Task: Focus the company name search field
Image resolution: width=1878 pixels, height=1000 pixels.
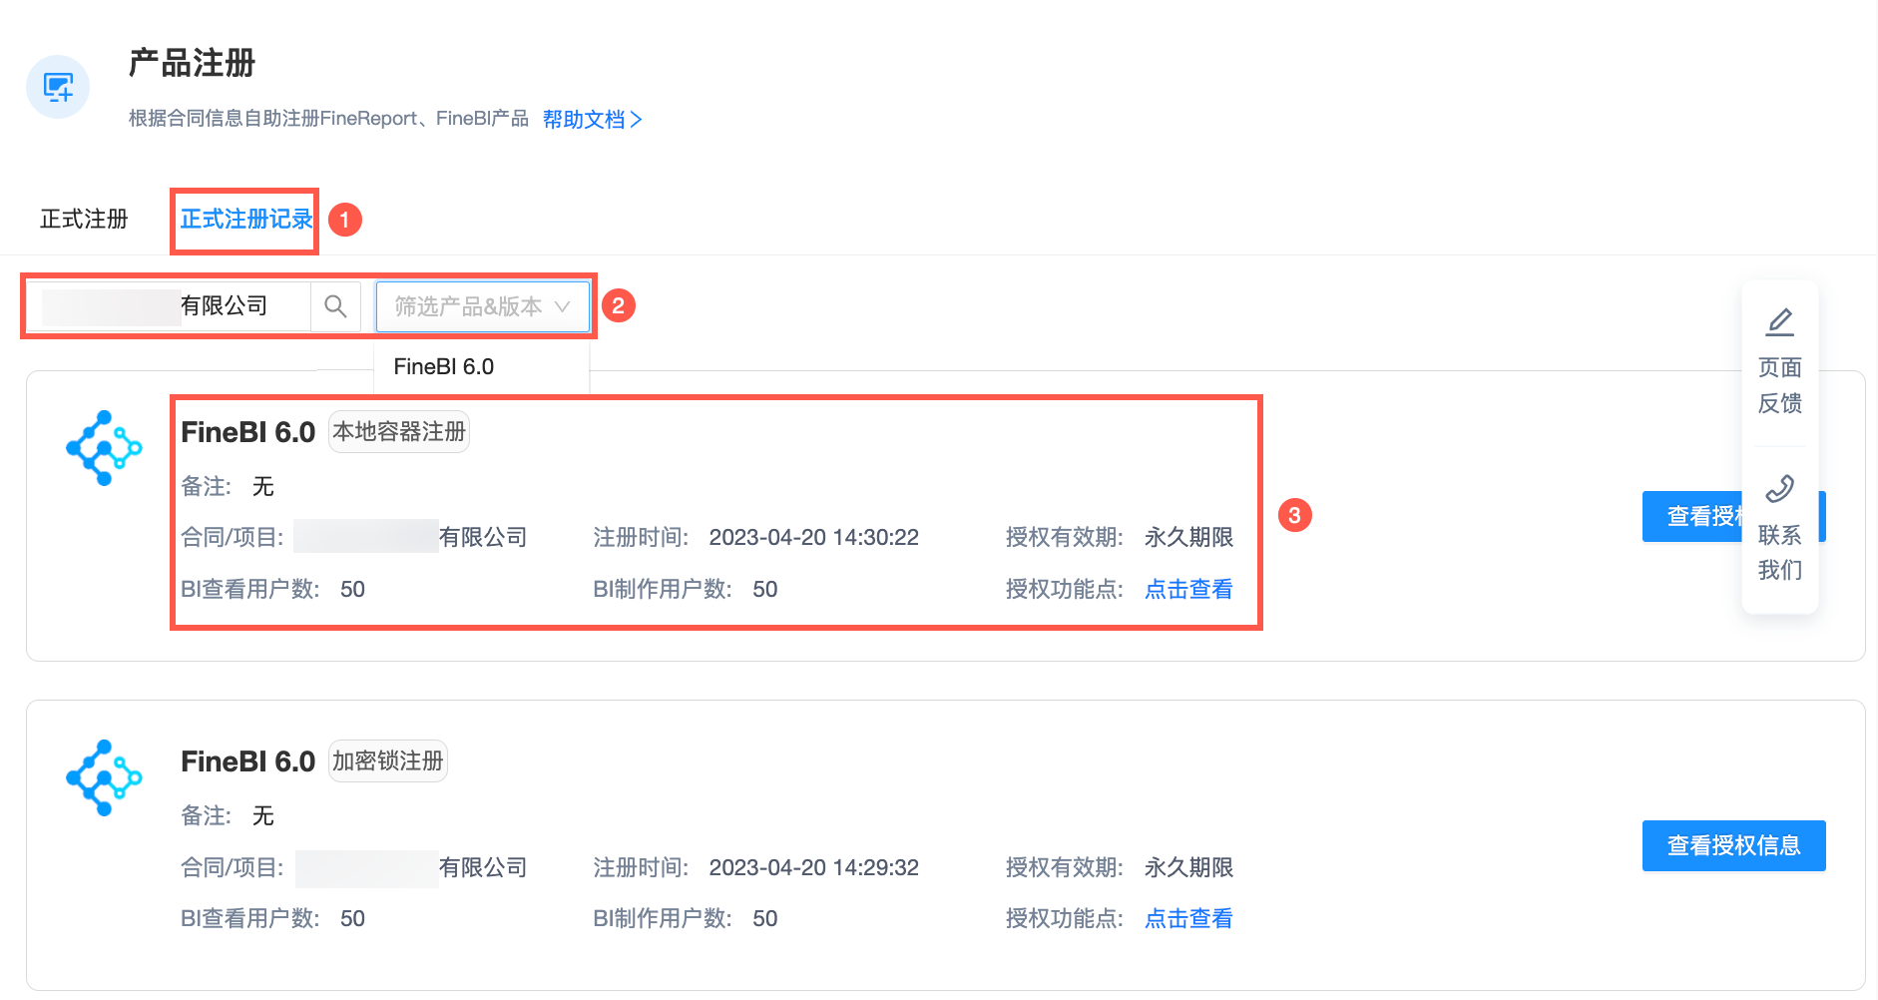Action: (x=168, y=306)
